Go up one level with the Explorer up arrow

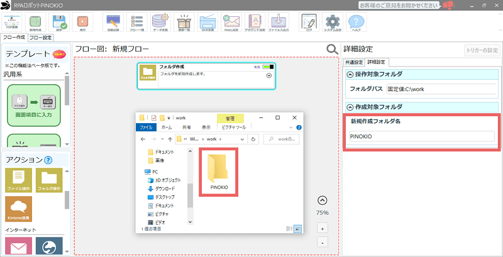170,139
